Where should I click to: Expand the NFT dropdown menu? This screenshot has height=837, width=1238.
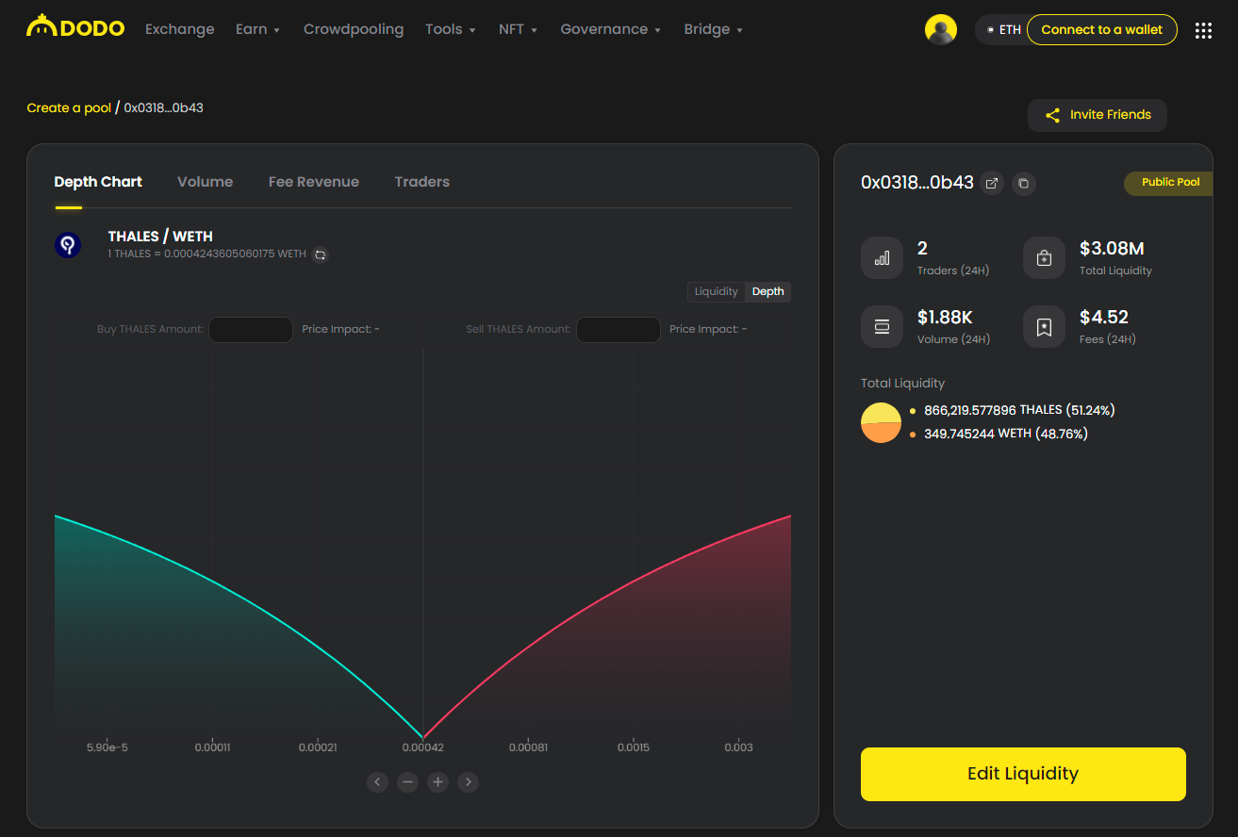click(519, 29)
